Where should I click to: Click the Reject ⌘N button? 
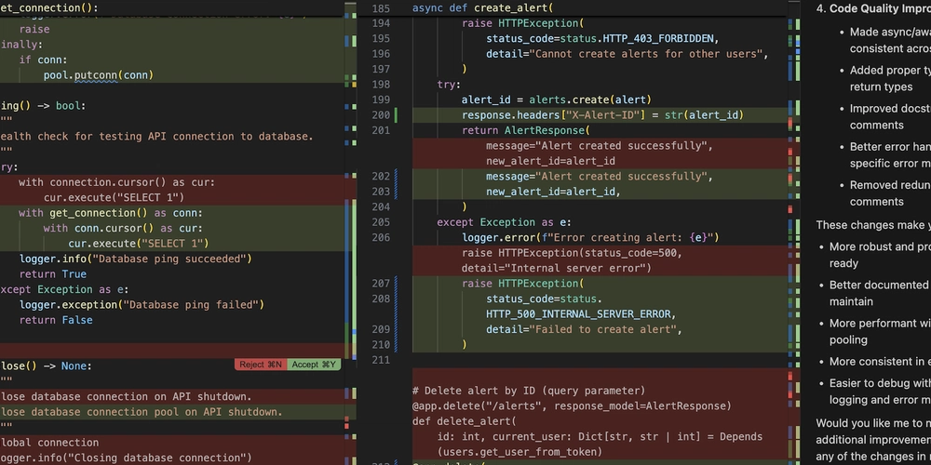262,365
